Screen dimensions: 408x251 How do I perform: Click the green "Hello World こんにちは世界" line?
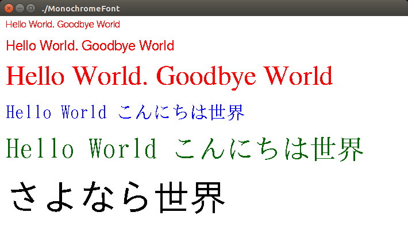[184, 149]
